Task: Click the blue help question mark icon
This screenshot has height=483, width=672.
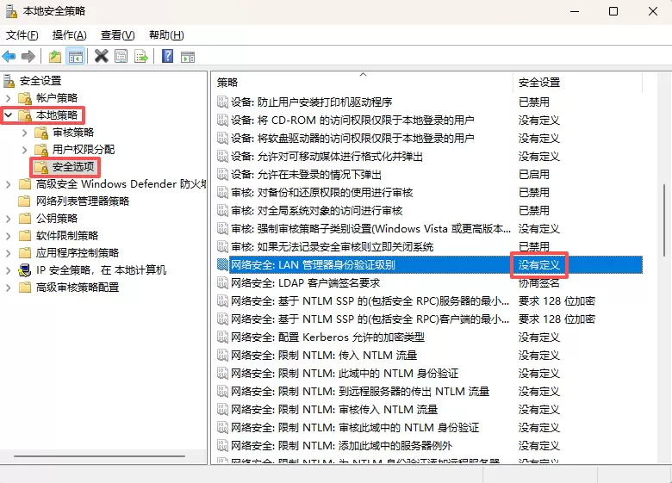Action: [x=167, y=57]
